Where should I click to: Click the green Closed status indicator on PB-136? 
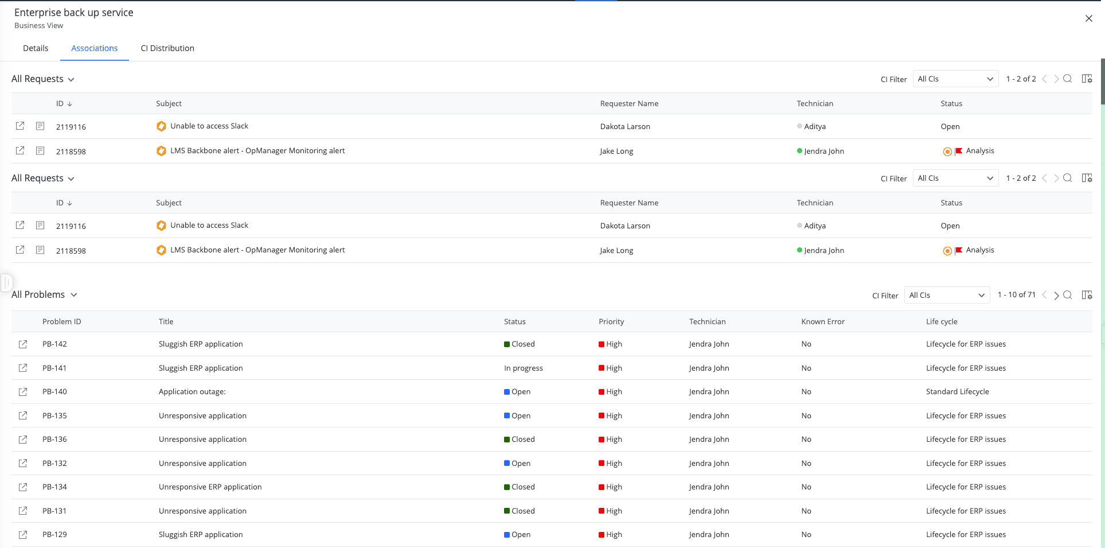pyautogui.click(x=507, y=439)
